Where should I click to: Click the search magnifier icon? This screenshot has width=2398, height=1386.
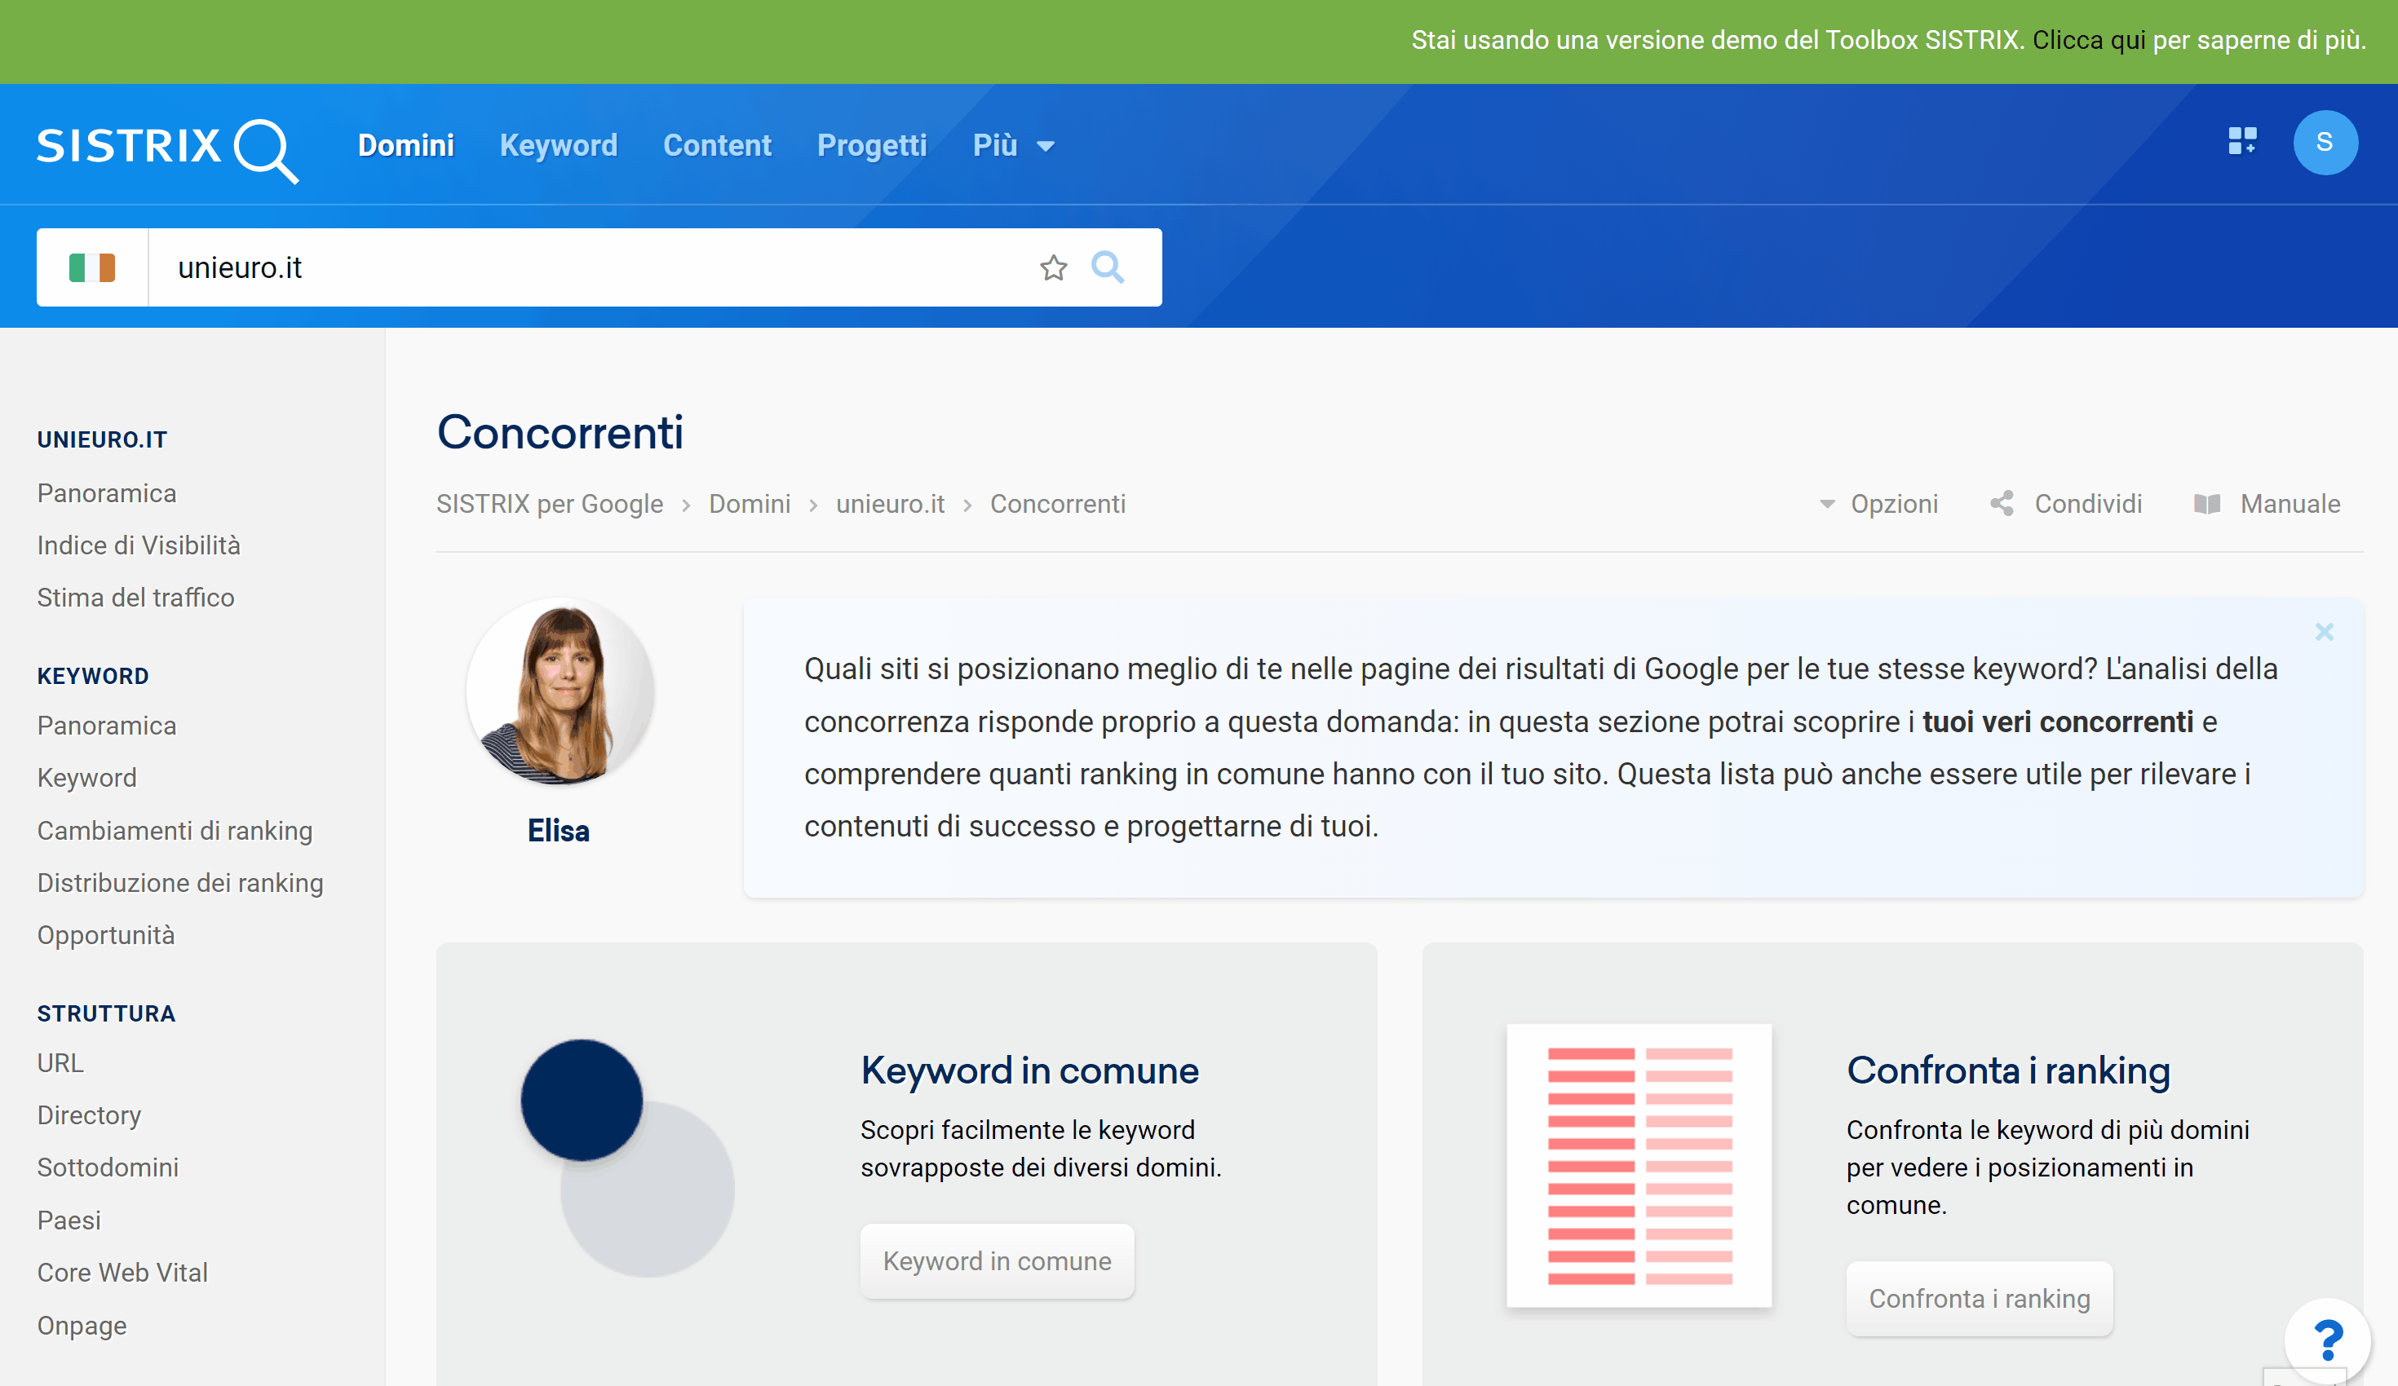1108,266
